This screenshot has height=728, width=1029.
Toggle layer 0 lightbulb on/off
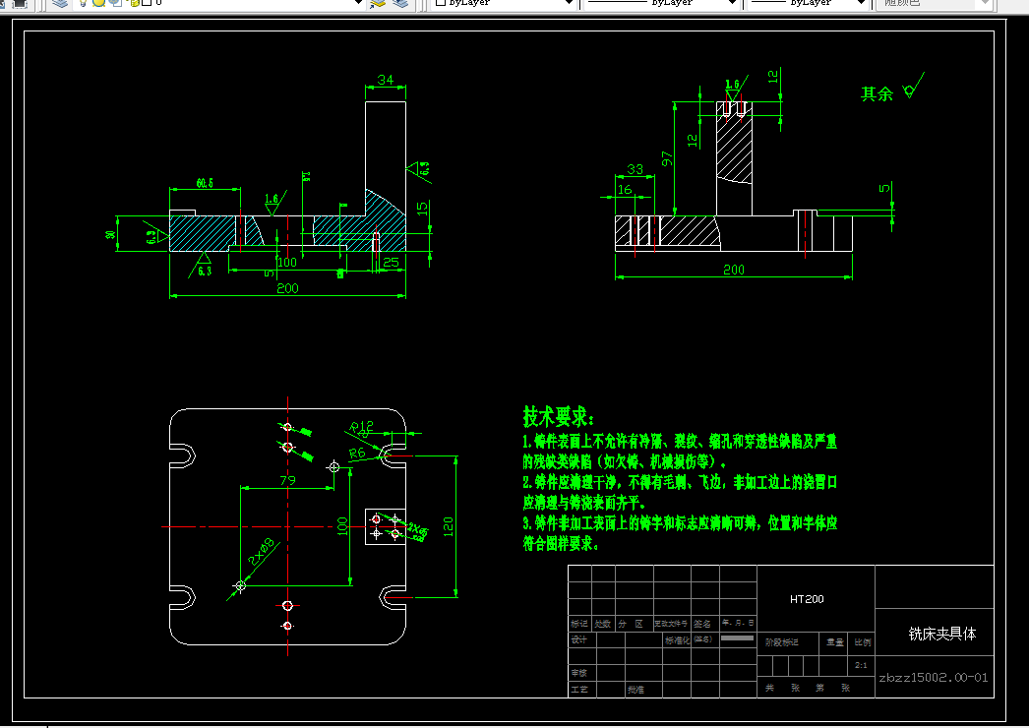tap(84, 3)
